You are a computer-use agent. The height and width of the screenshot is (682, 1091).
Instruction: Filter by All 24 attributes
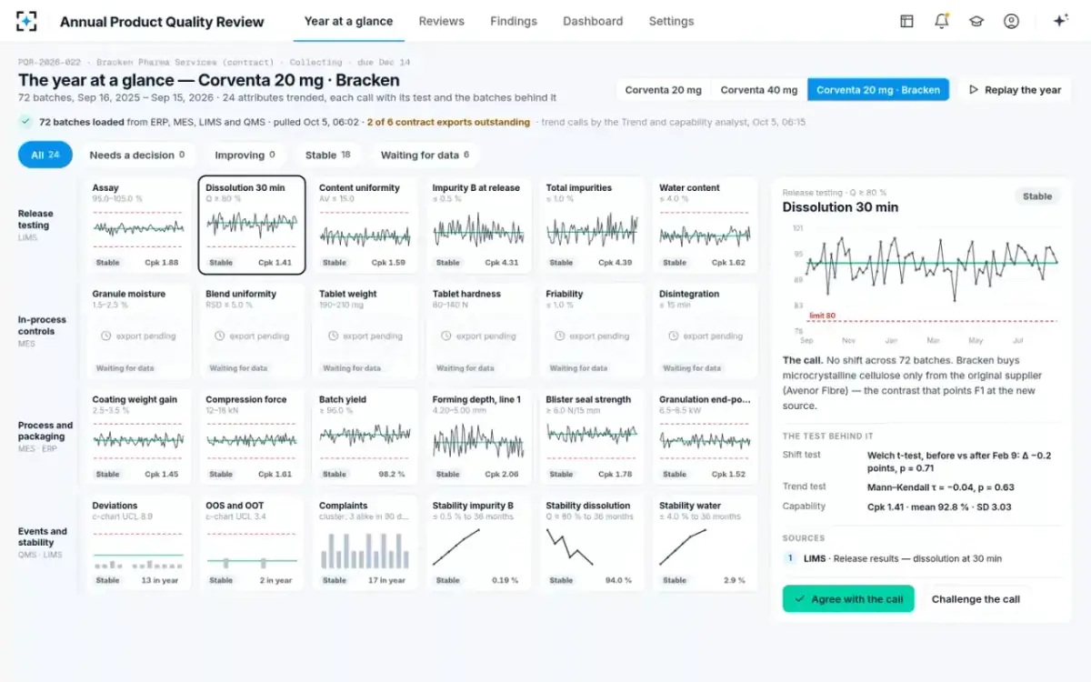click(x=45, y=155)
